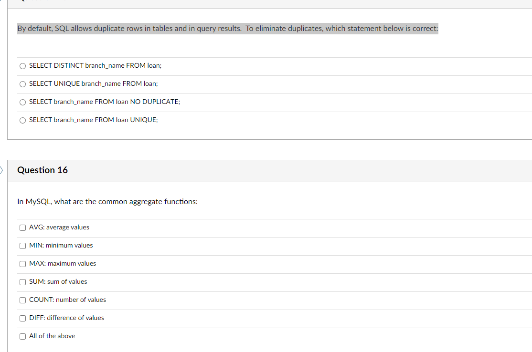532x352 pixels.
Task: Check "AVG: average values"
Action: pyautogui.click(x=22, y=228)
